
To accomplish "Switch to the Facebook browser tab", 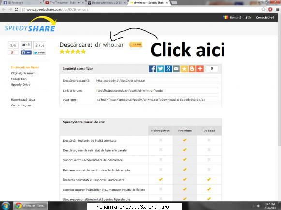I will pos(22,3).
